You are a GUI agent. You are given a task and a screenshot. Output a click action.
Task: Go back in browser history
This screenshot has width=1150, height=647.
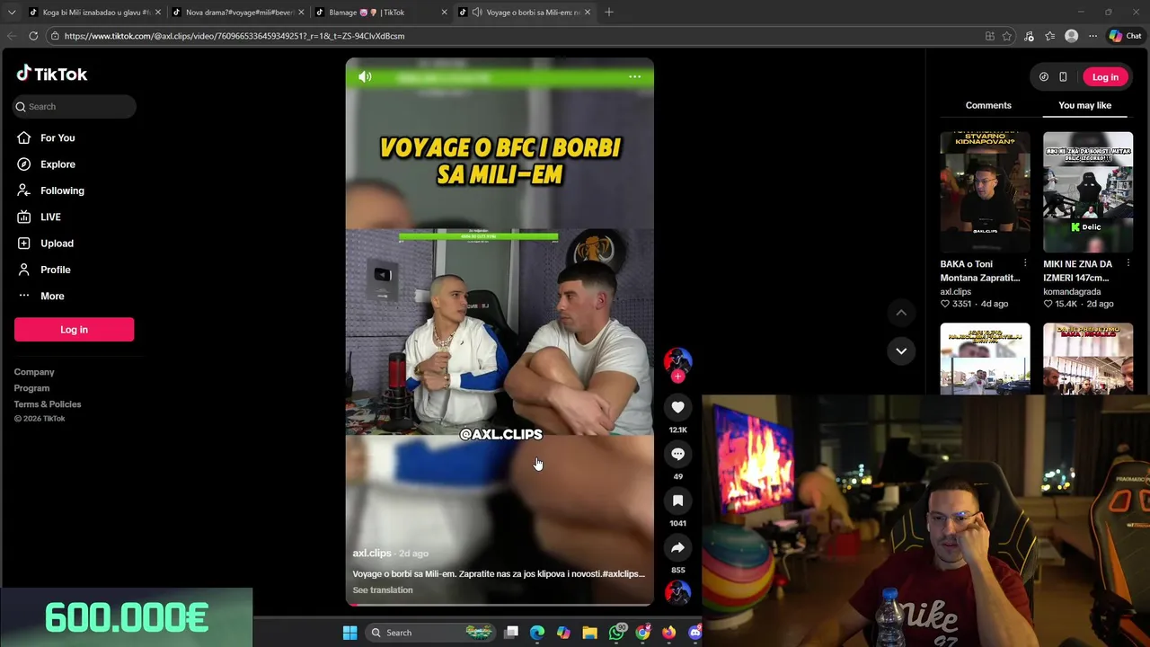(x=12, y=36)
